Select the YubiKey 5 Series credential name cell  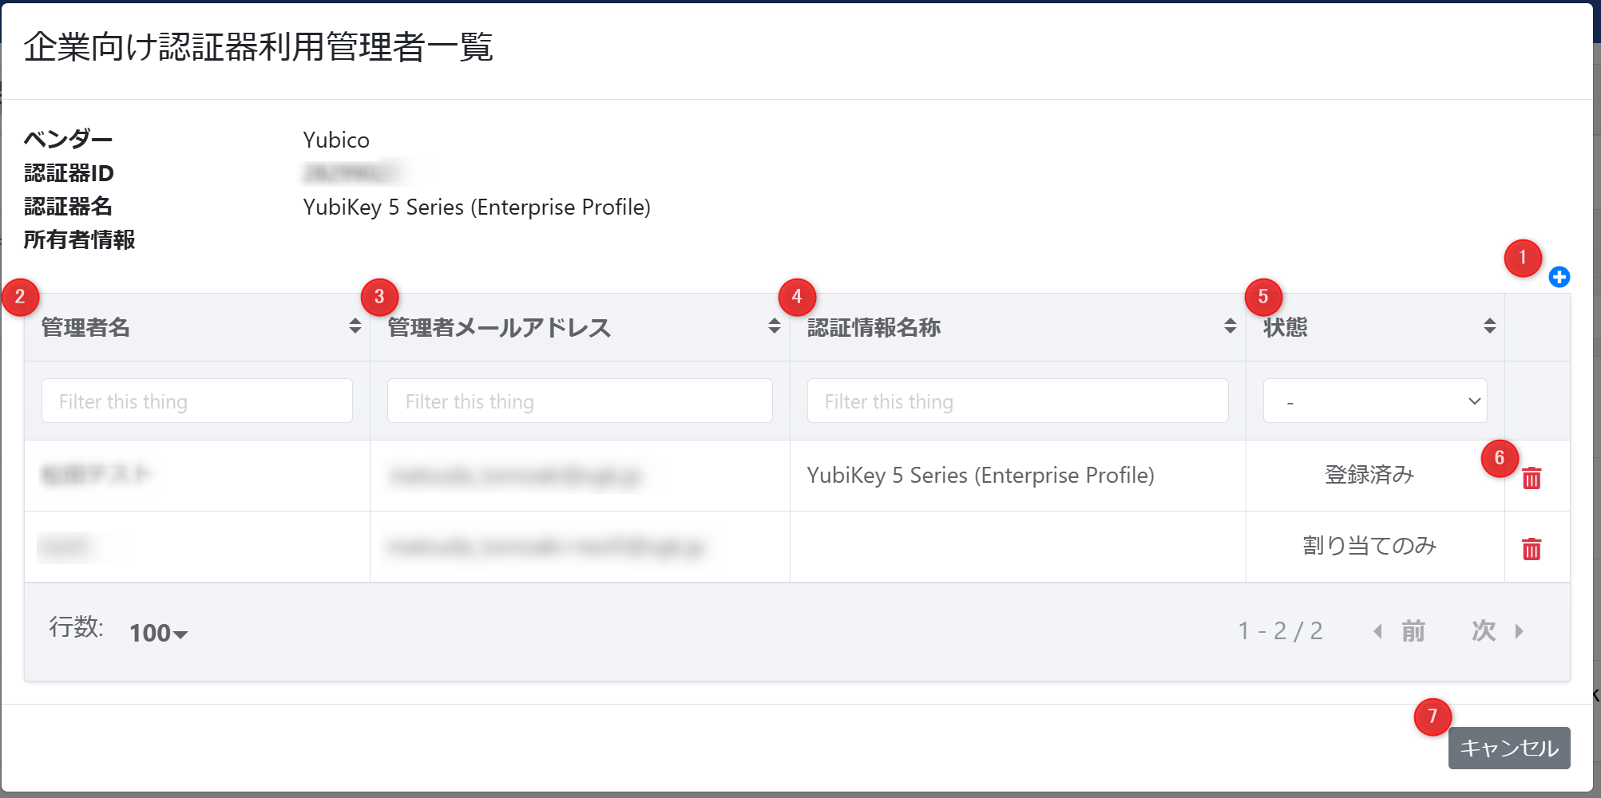[1018, 476]
